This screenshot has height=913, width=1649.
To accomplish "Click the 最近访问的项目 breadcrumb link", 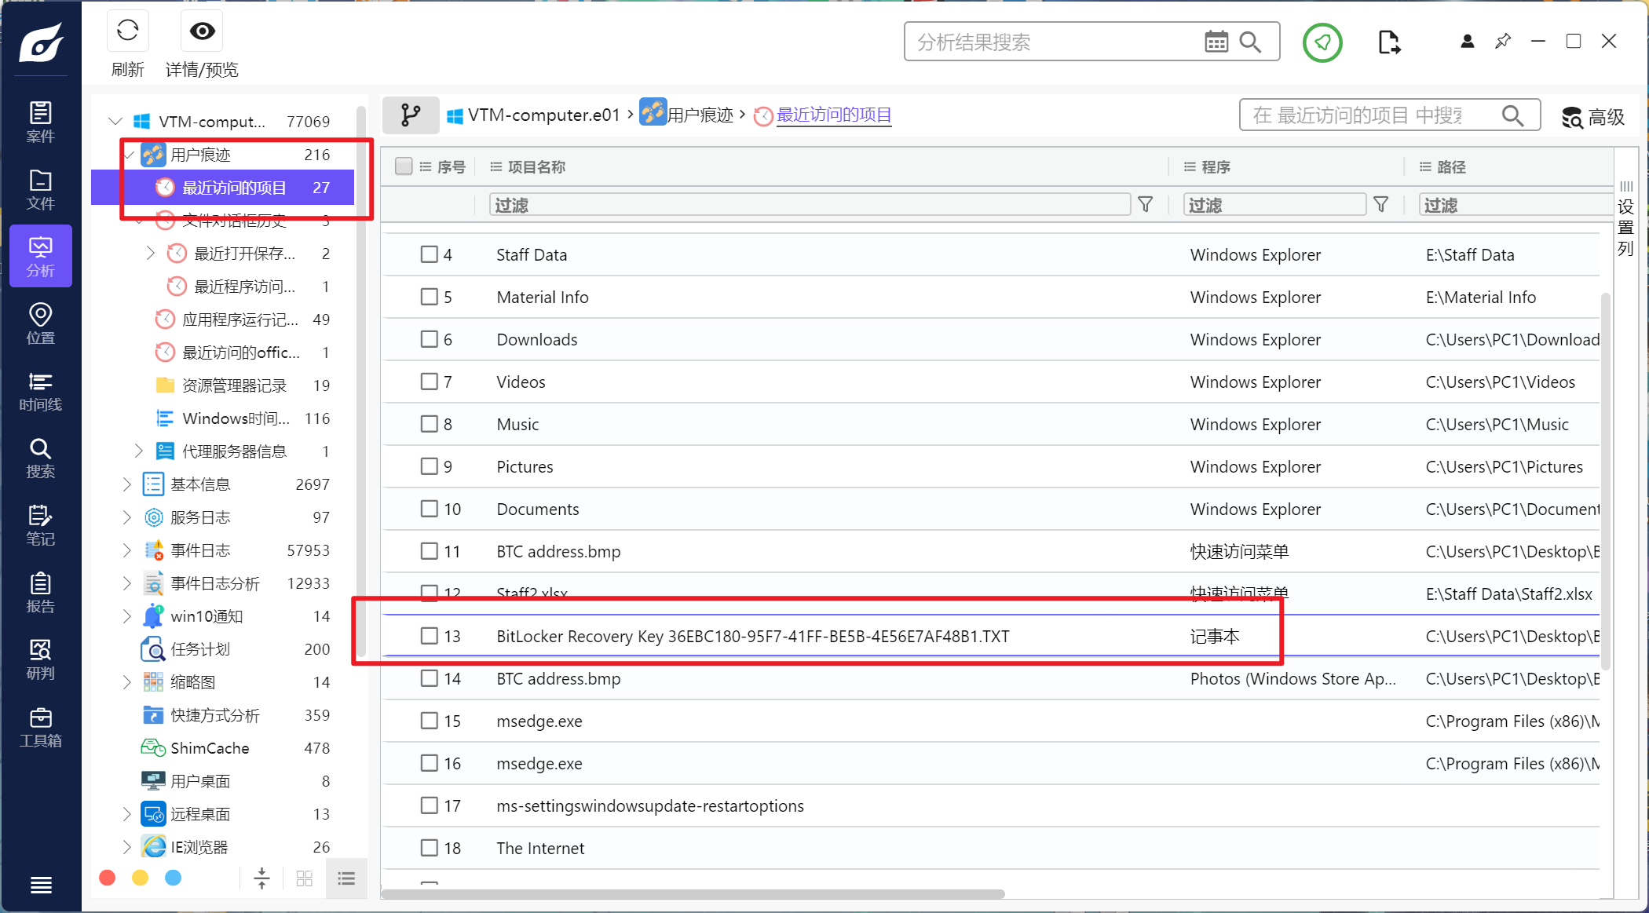I will [834, 115].
